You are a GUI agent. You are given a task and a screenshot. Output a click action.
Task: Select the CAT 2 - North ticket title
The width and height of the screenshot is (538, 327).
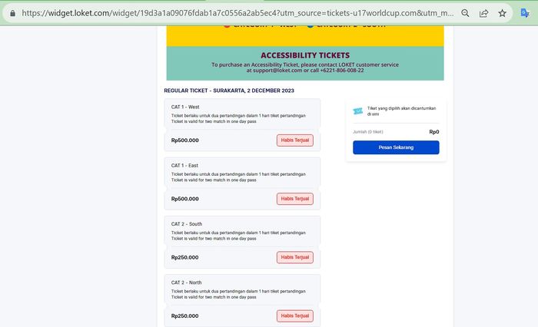186,282
